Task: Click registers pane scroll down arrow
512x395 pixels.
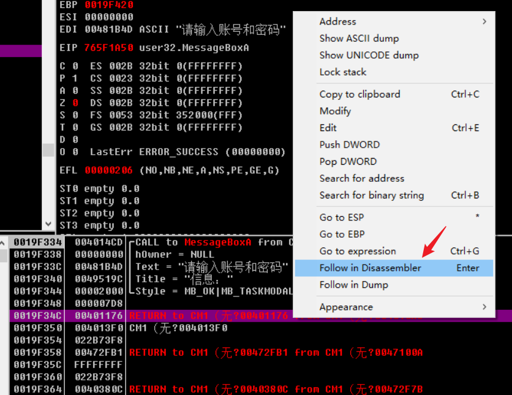Action: point(49,224)
